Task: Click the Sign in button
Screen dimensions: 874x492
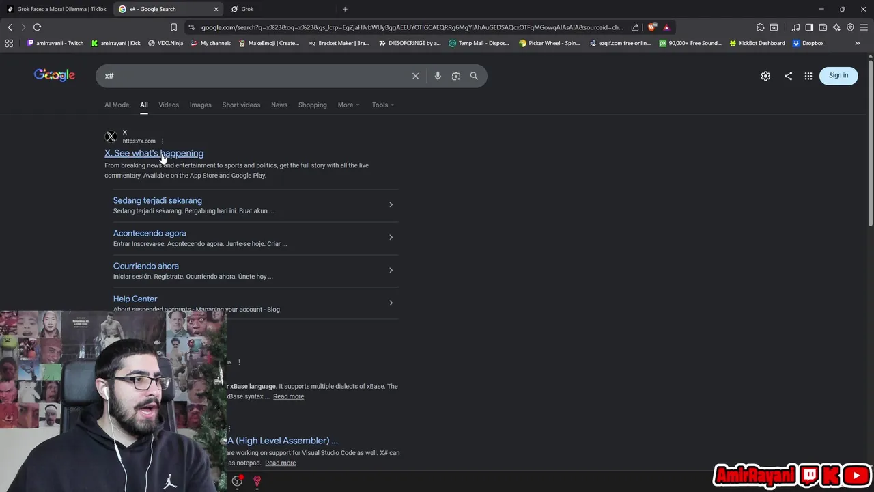Action: pos(838,75)
